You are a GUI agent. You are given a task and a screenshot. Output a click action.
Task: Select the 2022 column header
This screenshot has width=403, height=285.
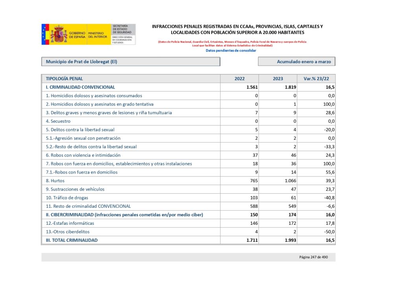239,79
